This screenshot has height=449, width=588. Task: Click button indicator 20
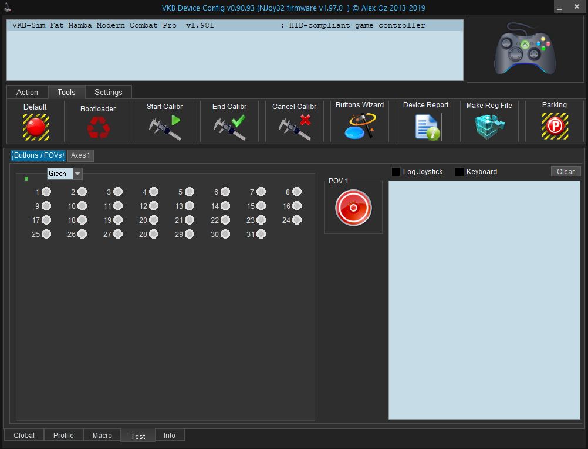click(154, 220)
